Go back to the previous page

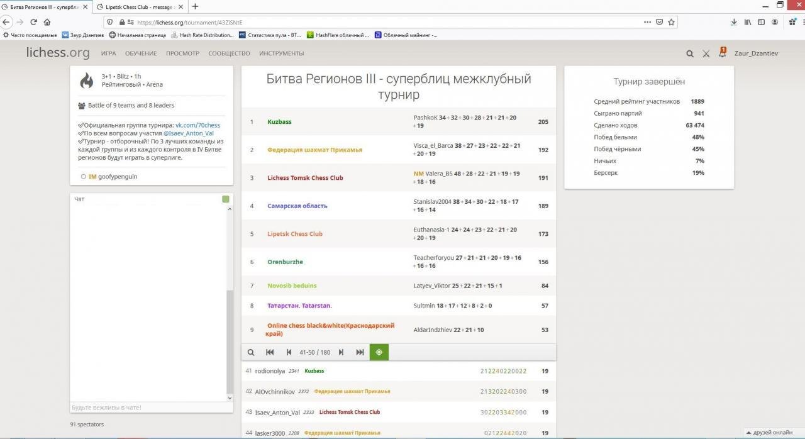[x=7, y=22]
